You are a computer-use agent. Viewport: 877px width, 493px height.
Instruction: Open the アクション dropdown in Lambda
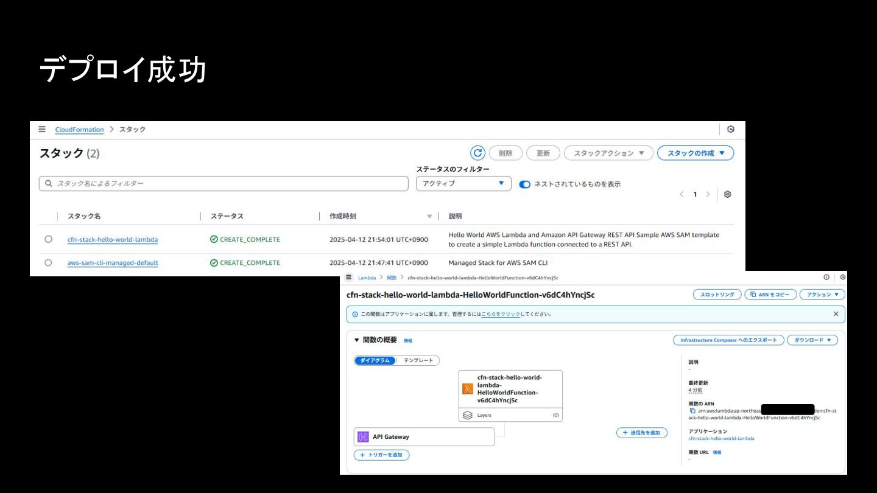pyautogui.click(x=822, y=295)
